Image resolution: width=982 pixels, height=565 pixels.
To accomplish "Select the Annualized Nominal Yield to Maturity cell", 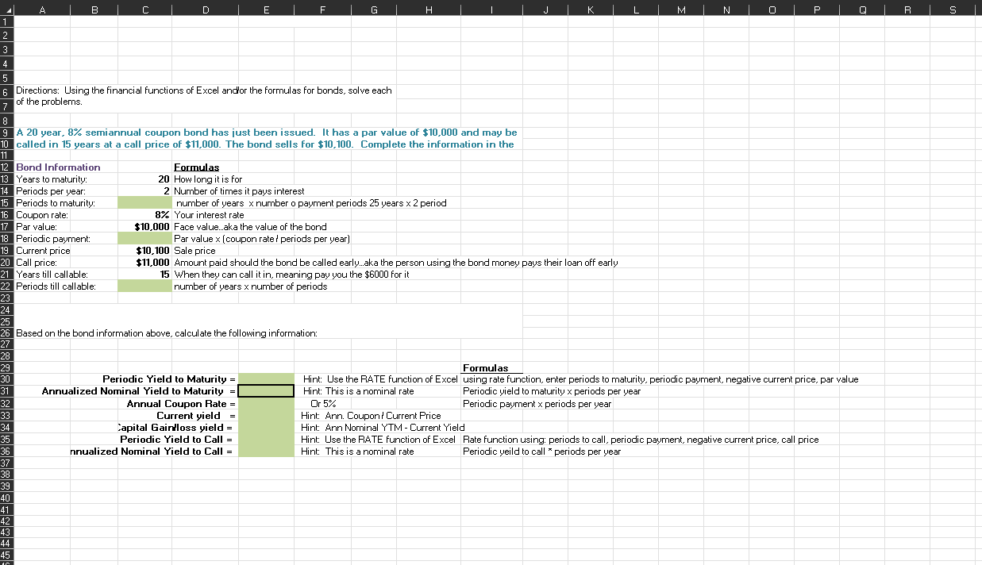I will pyautogui.click(x=266, y=390).
